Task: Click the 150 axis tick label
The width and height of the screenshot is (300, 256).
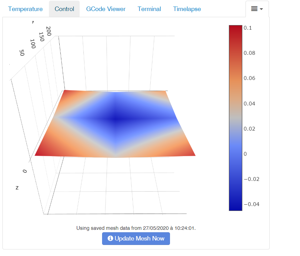Action: [x=41, y=37]
